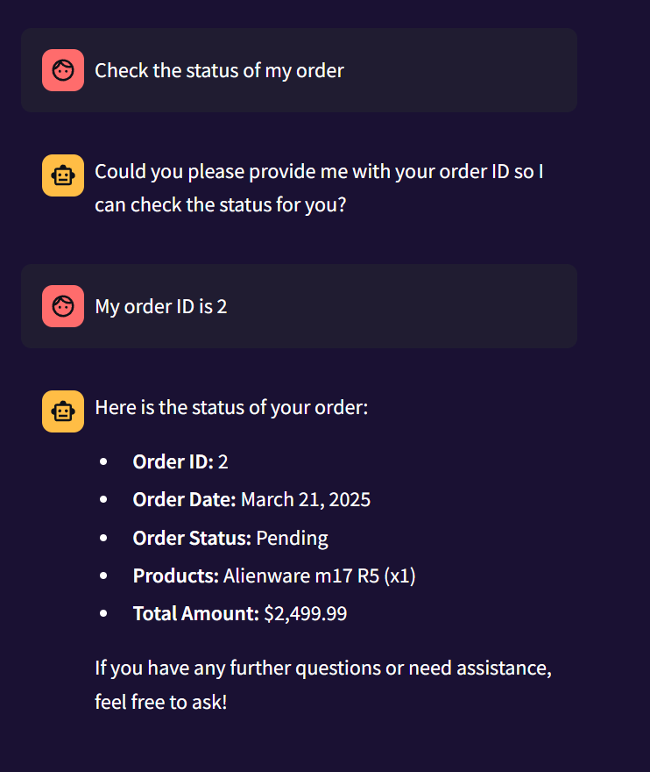Image resolution: width=650 pixels, height=772 pixels.
Task: Click the bold "Total Amount:" label
Action: point(195,613)
